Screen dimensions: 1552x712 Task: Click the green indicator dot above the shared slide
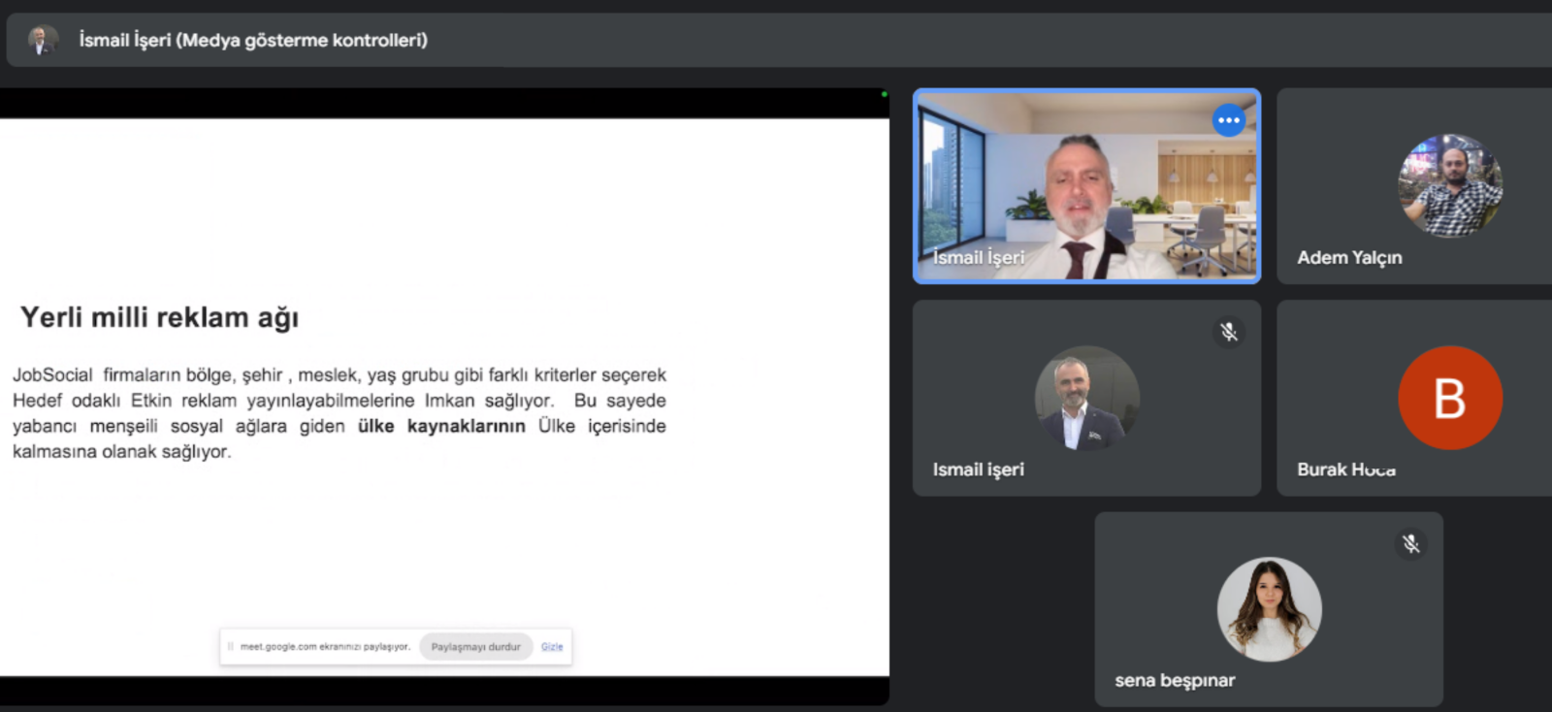pyautogui.click(x=884, y=94)
